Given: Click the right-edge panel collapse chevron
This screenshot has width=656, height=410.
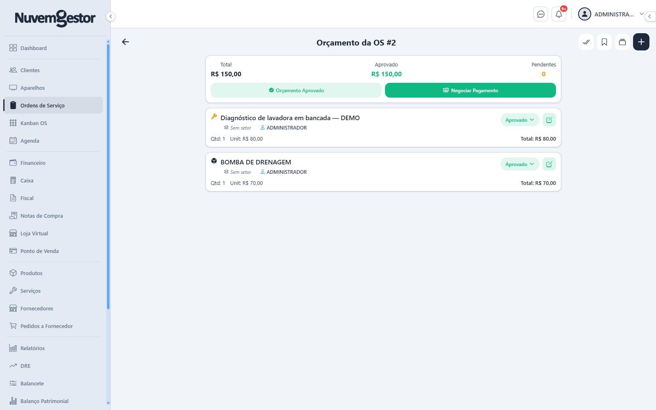Looking at the screenshot, I should [x=650, y=16].
